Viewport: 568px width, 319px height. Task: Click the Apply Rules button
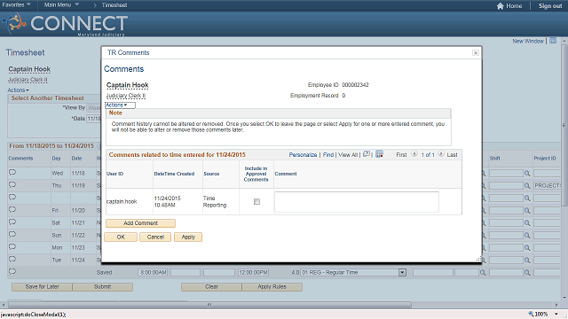[x=272, y=287]
